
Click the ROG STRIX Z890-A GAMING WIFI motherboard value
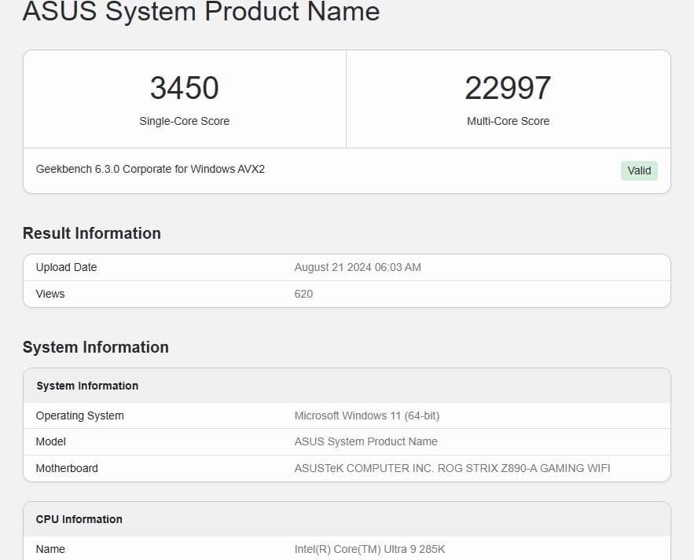click(452, 468)
